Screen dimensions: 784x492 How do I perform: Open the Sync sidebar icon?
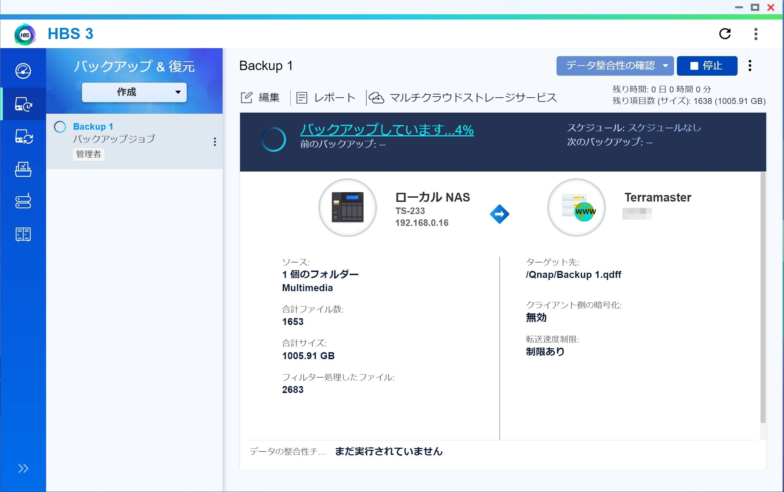23,136
